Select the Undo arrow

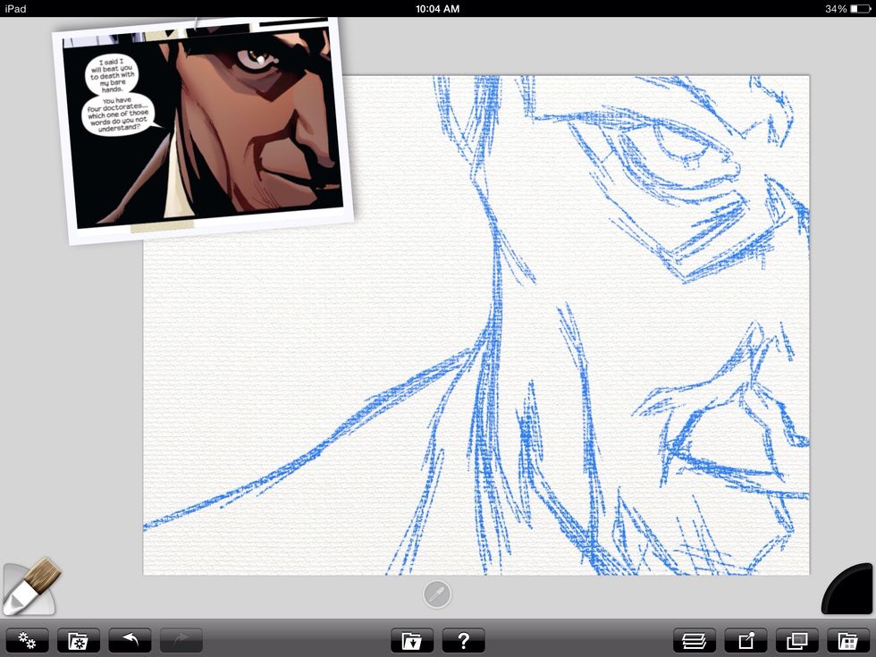(x=129, y=640)
